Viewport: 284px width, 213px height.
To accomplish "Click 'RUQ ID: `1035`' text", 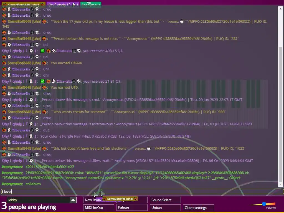I will click(233, 149).
